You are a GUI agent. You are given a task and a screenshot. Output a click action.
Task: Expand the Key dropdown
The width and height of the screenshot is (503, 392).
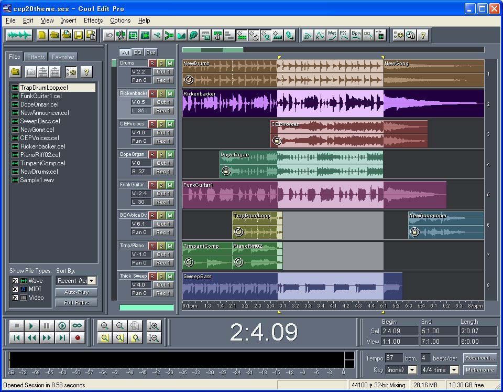412,370
